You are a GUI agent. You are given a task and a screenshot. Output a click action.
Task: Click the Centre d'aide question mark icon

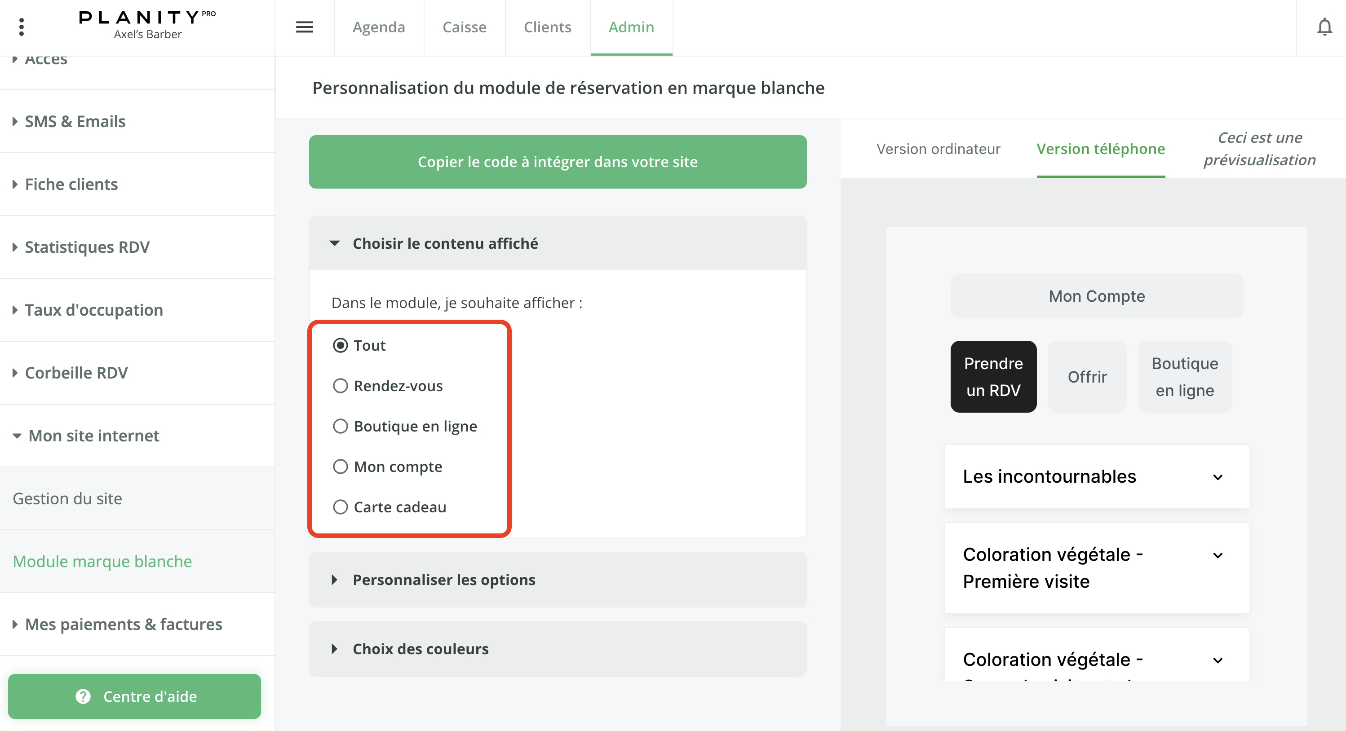(83, 696)
